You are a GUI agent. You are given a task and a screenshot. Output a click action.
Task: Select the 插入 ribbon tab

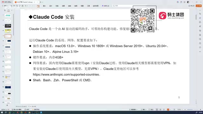(x=44, y=6)
